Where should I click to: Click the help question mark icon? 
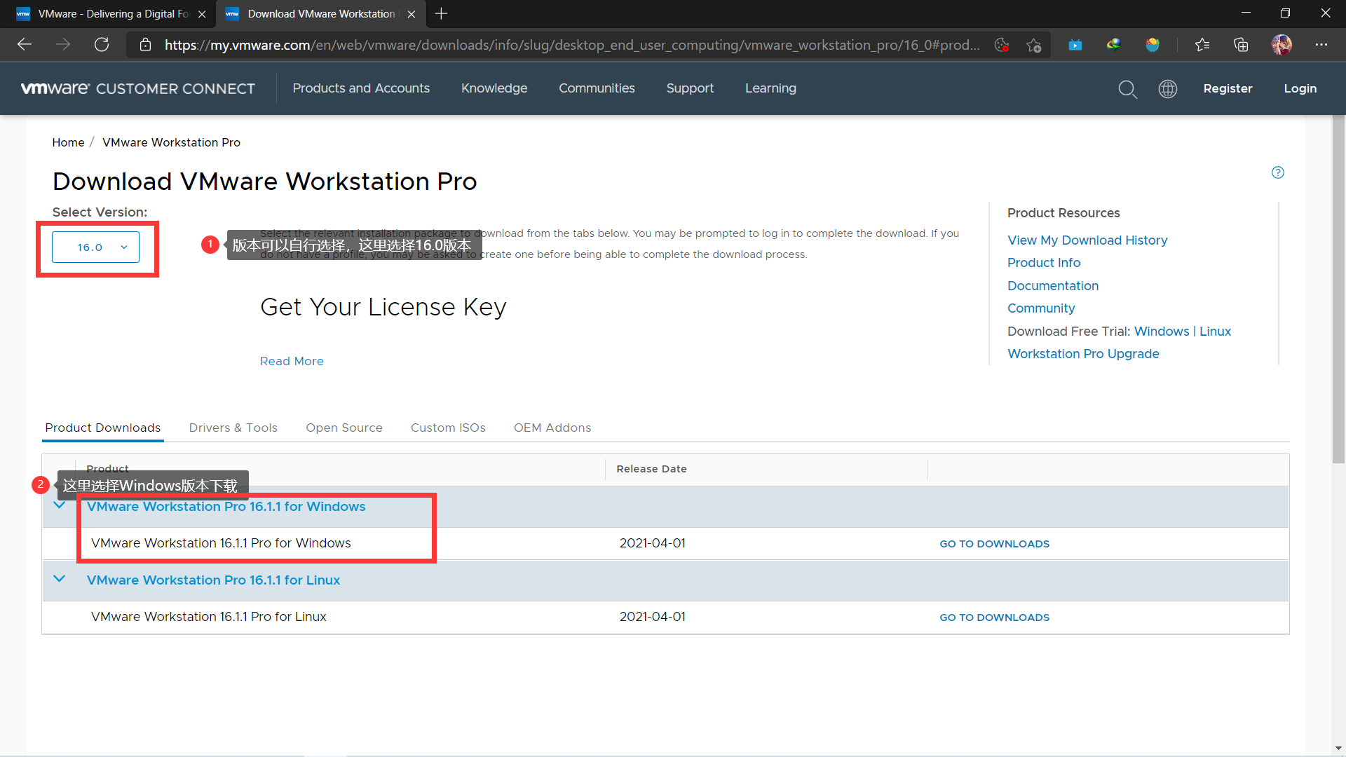coord(1277,172)
